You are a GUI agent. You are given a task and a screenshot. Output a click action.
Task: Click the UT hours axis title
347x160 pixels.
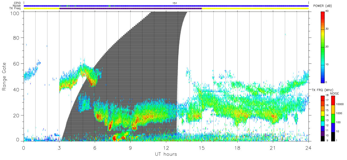(x=166, y=154)
